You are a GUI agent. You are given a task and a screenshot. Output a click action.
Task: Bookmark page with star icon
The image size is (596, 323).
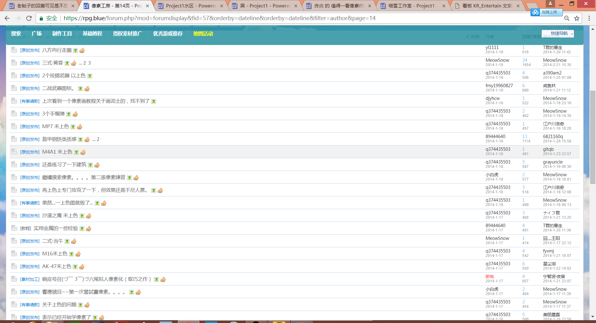click(577, 18)
